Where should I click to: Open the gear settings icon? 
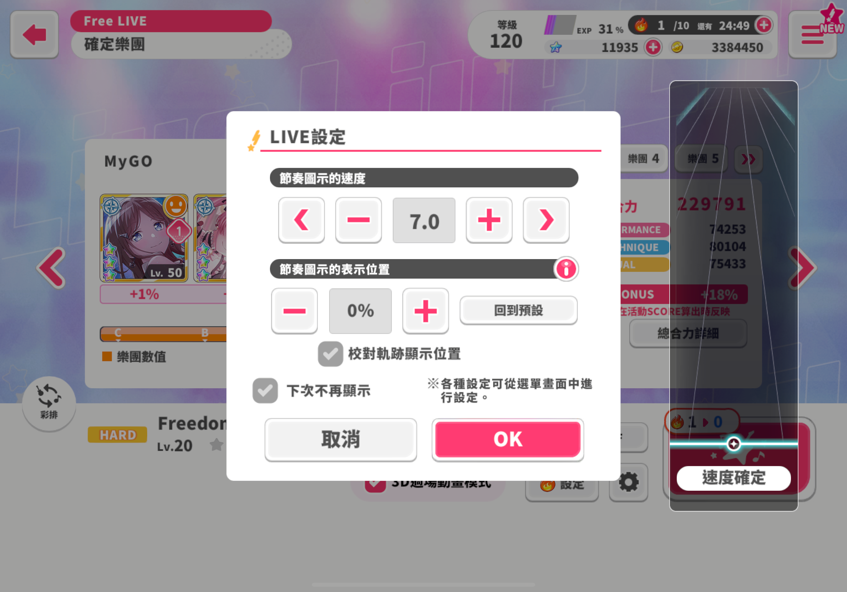[629, 482]
